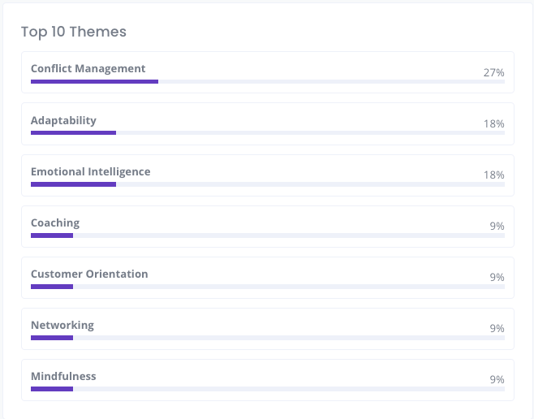Click the Coaching purple progress bar
Viewport: 534px width, 419px height.
pyautogui.click(x=52, y=235)
